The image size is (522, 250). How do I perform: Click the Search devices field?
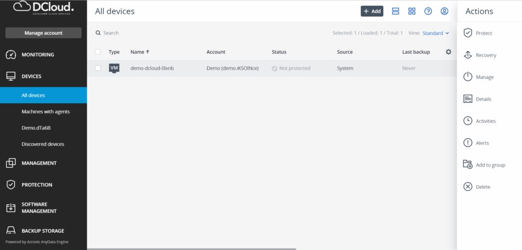click(153, 33)
